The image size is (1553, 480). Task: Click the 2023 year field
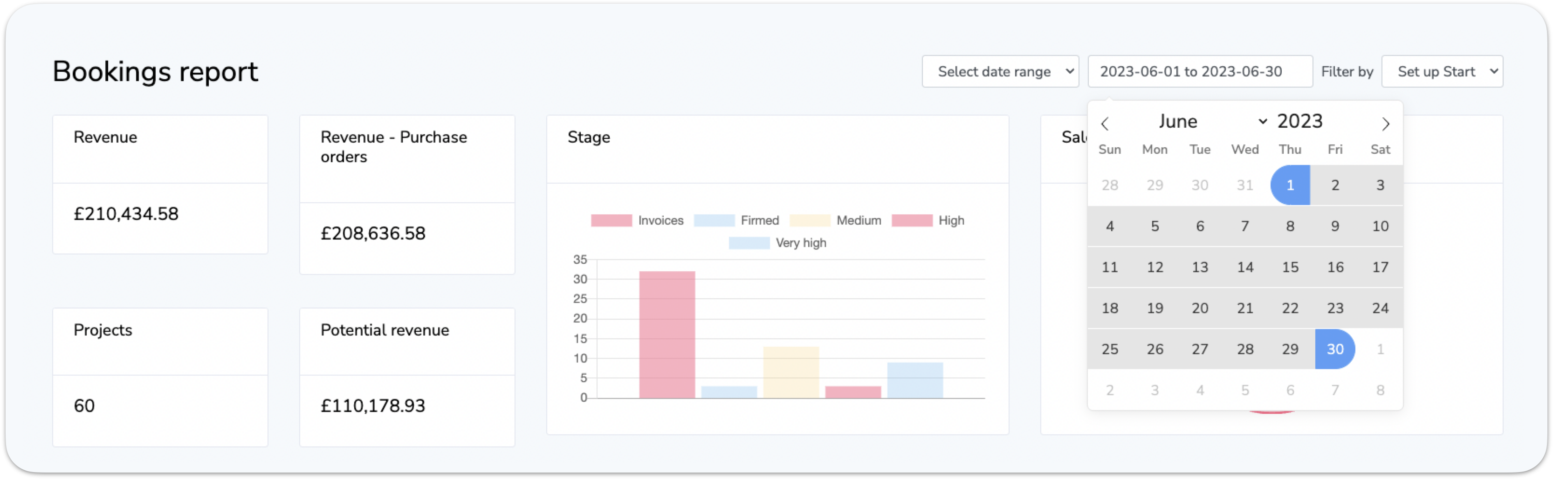coord(1300,121)
